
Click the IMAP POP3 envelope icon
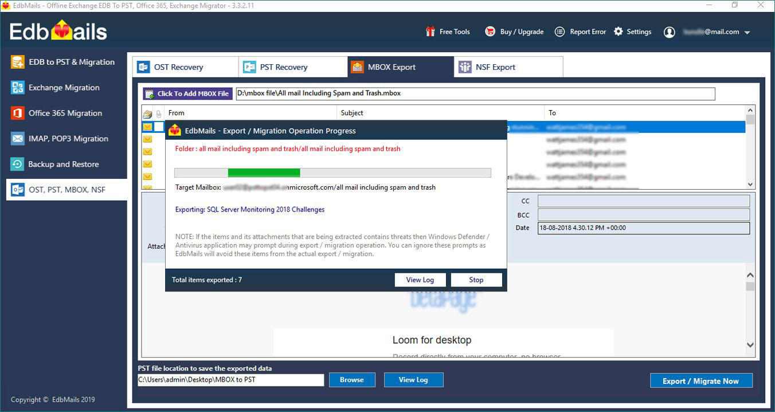(18, 139)
